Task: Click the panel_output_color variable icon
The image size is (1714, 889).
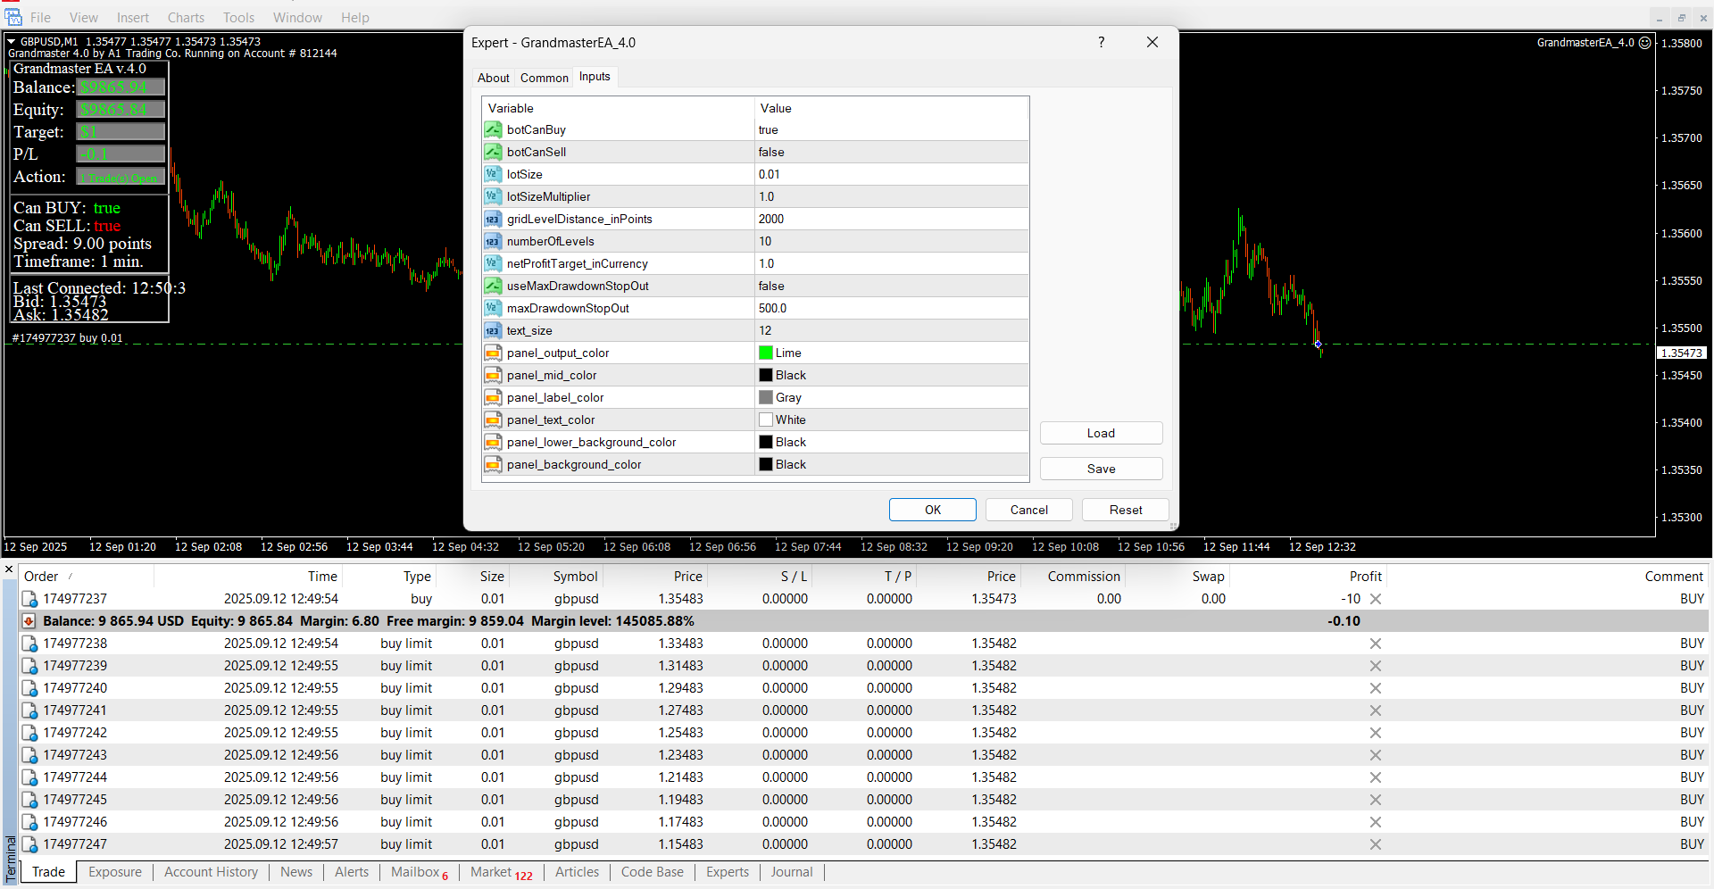Action: pyautogui.click(x=493, y=353)
